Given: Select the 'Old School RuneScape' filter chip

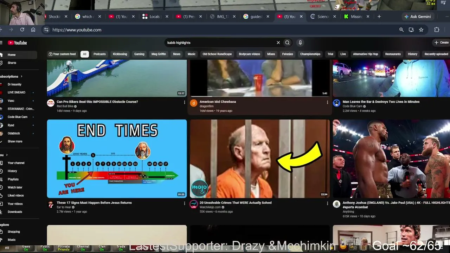Looking at the screenshot, I should [x=217, y=54].
